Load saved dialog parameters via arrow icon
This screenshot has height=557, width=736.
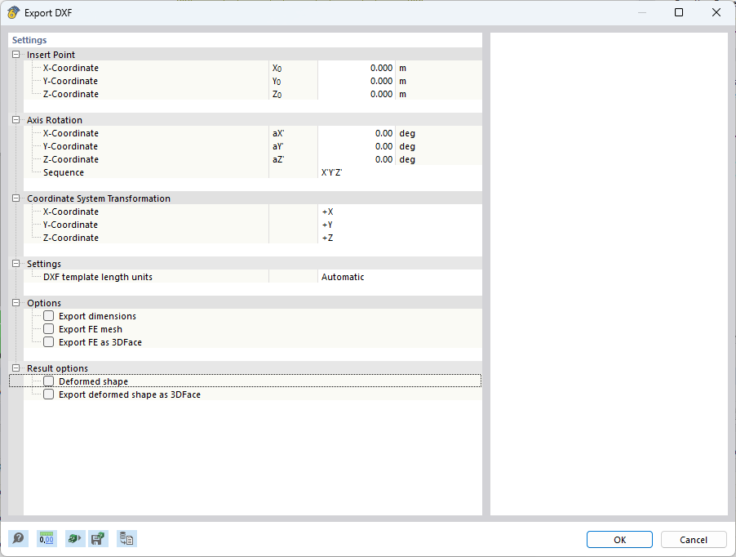click(74, 538)
